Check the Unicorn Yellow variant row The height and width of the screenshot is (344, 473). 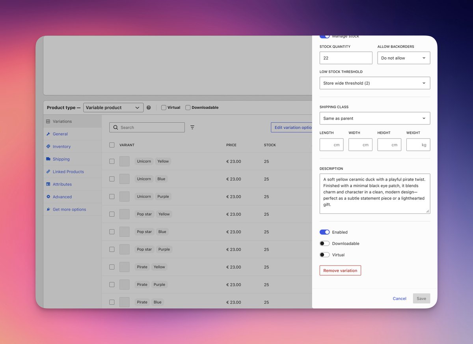pos(112,161)
